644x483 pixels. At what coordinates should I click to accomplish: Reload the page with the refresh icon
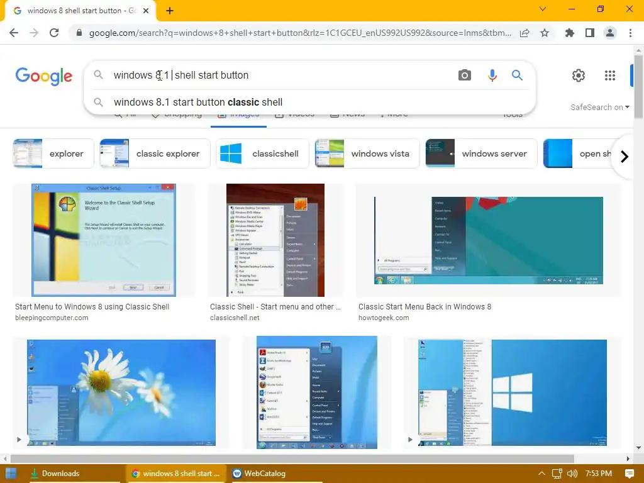tap(54, 33)
